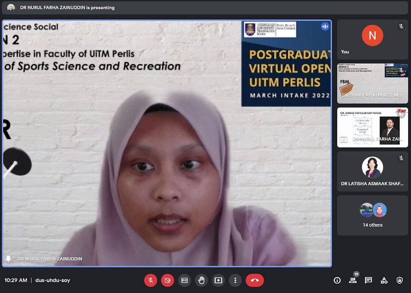411x293 pixels.
Task: Open meeting details info
Action: click(x=337, y=280)
